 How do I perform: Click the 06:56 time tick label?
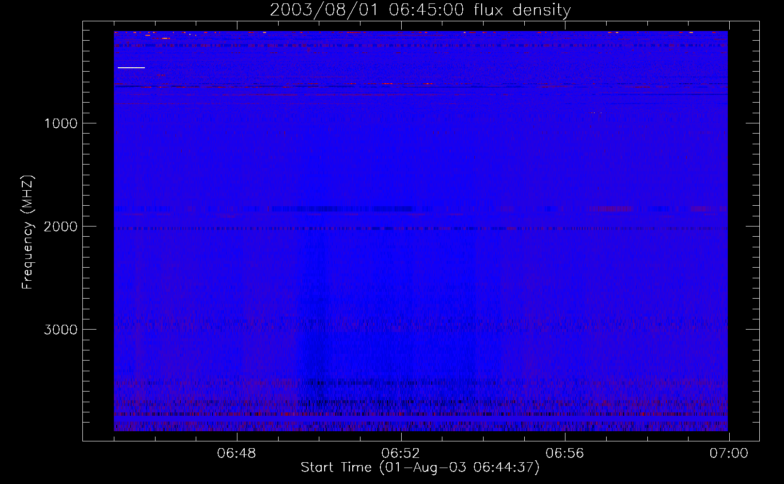[565, 454]
